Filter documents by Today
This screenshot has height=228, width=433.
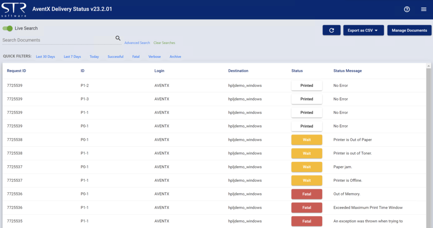click(x=94, y=56)
